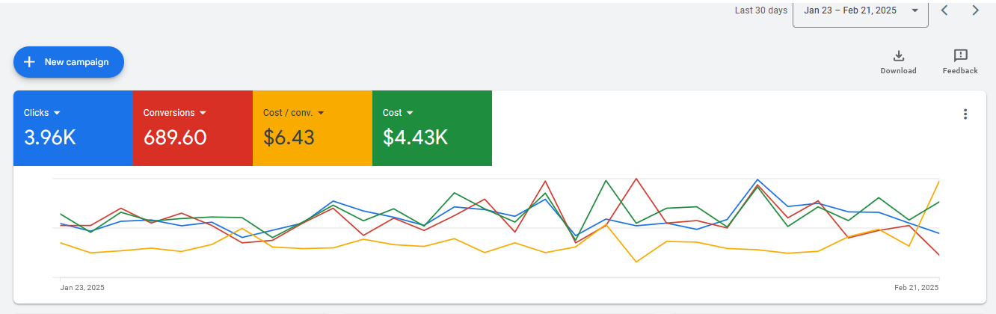Go to the previous date period
Image resolution: width=996 pixels, height=314 pixels.
point(945,10)
